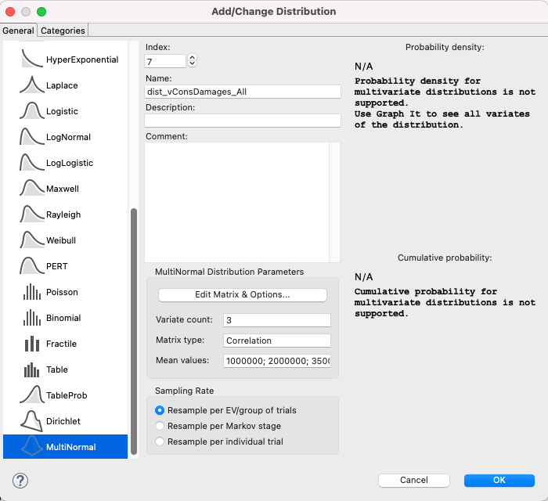Select the Rayleigh distribution icon

click(x=32, y=214)
